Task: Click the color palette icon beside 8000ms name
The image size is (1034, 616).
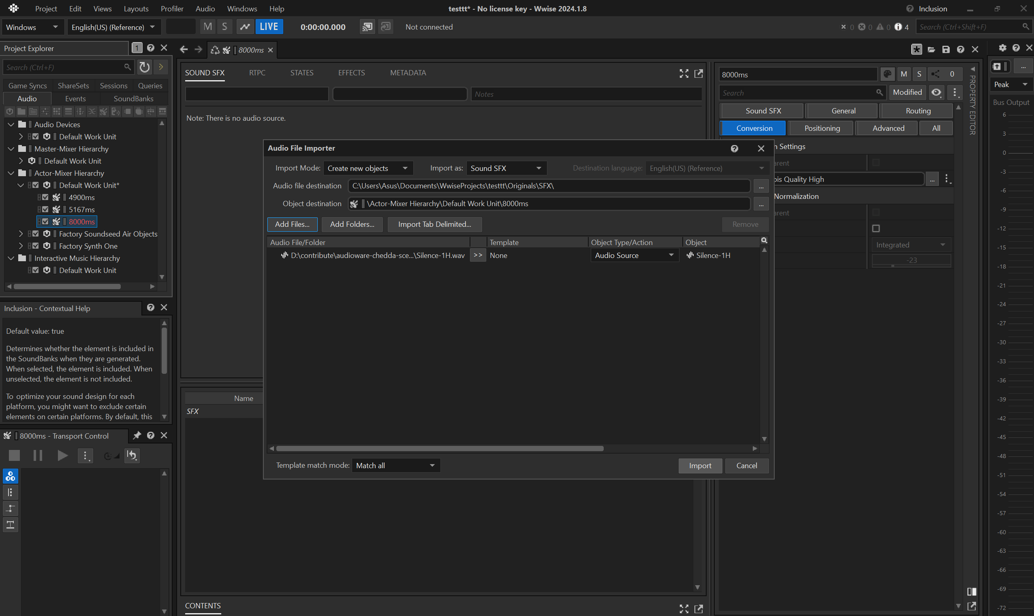Action: pos(887,74)
